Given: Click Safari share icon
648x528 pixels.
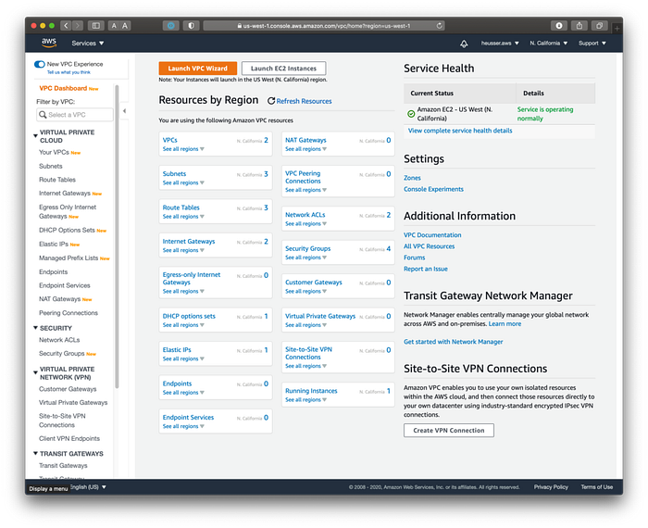Looking at the screenshot, I should point(579,26).
